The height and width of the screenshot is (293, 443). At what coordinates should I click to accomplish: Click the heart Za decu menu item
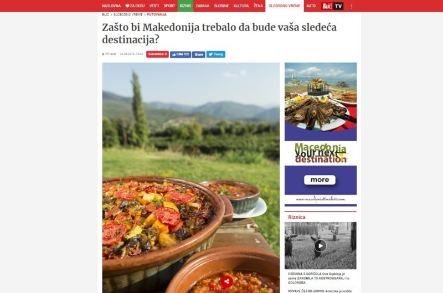tap(135, 6)
